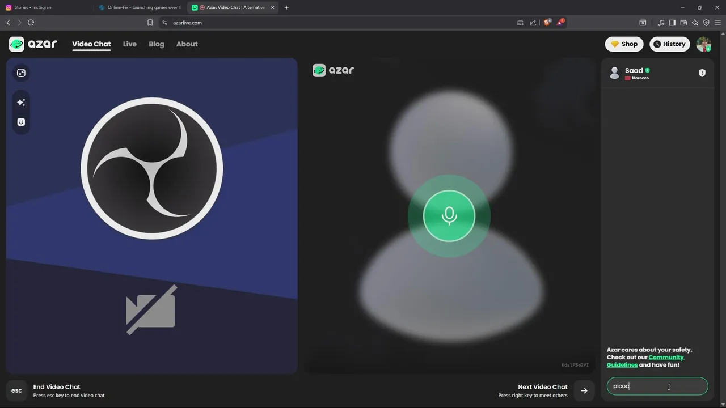Open Brave Rewards triangle icon
Viewport: 726px width, 408px height.
pyautogui.click(x=561, y=23)
